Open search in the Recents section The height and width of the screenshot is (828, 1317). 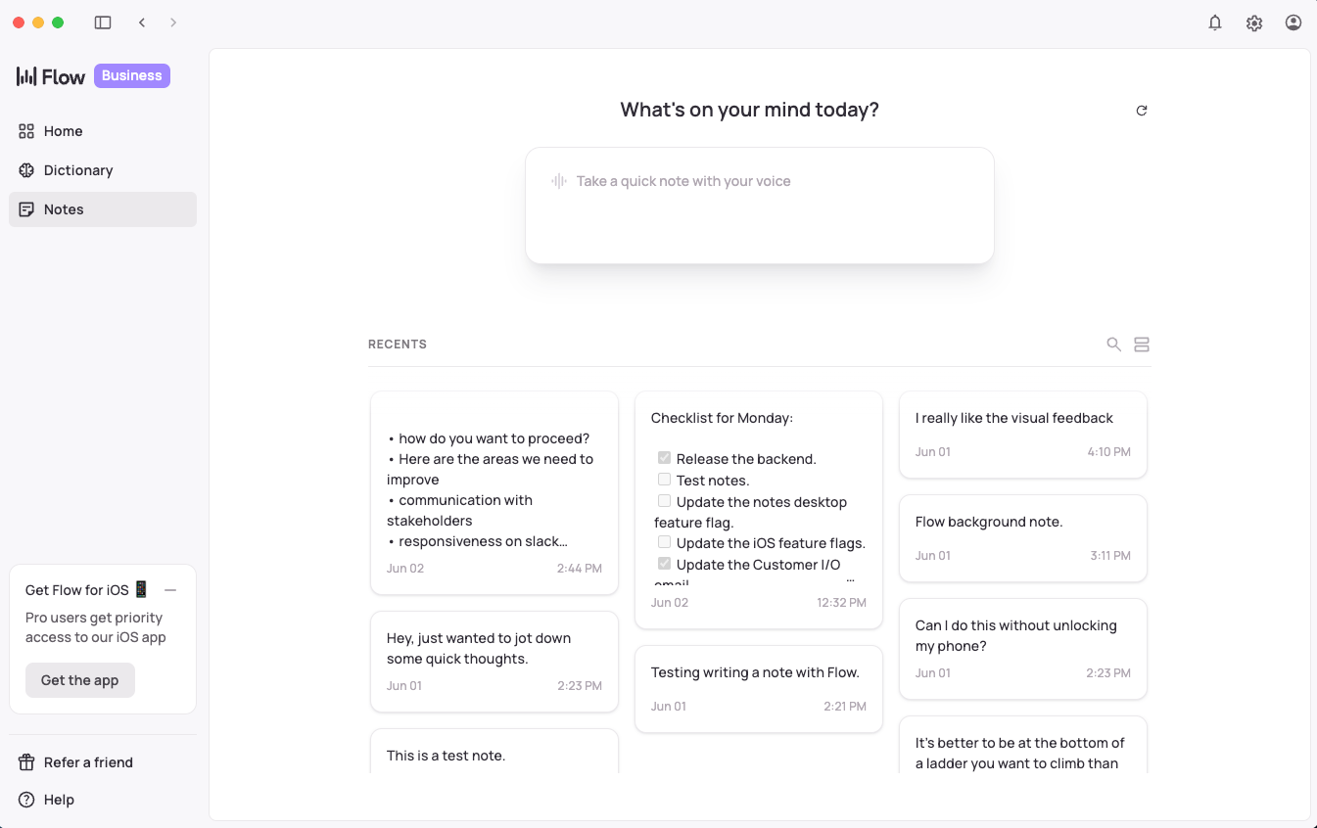1113,344
